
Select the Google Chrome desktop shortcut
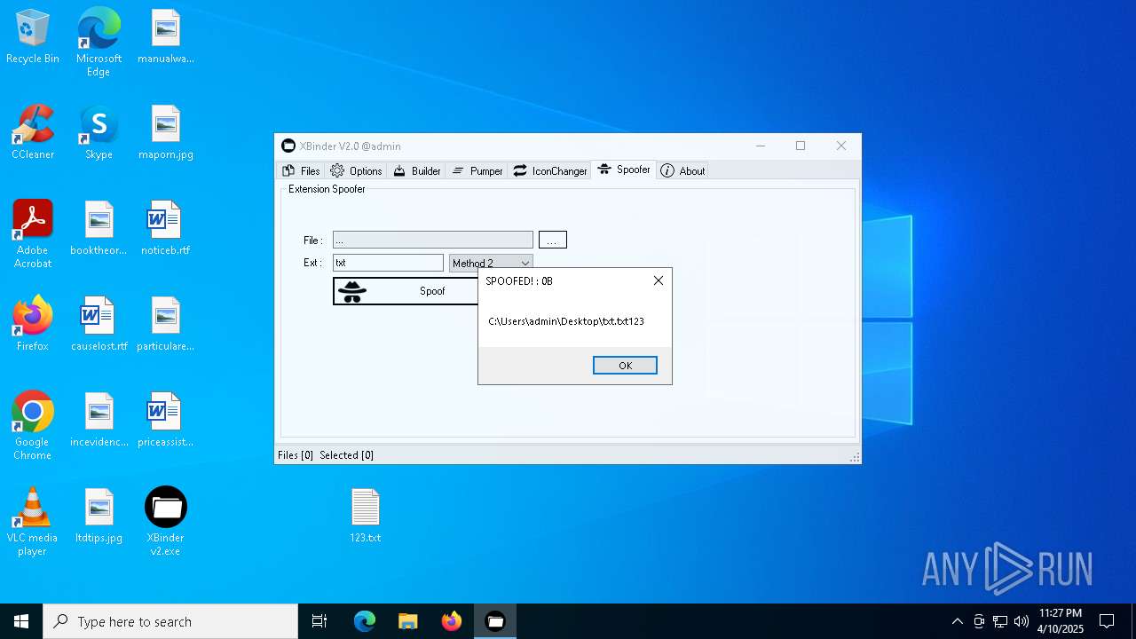[x=33, y=426]
